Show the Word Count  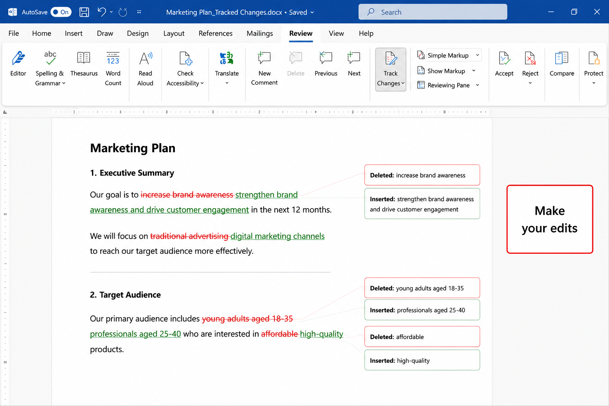click(113, 68)
